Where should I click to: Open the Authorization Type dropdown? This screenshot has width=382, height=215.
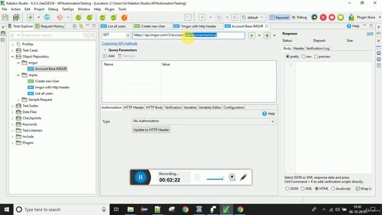pyautogui.click(x=204, y=121)
